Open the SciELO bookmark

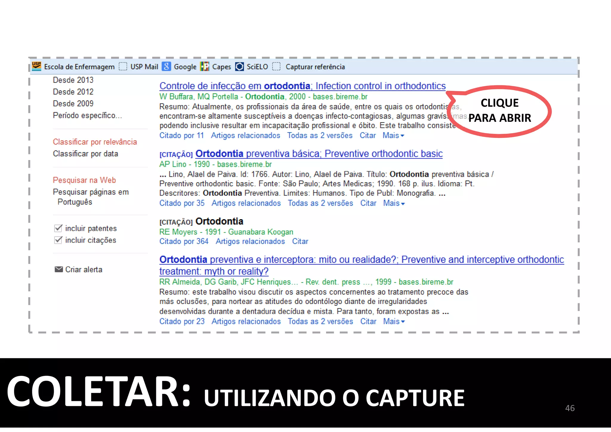tap(257, 67)
